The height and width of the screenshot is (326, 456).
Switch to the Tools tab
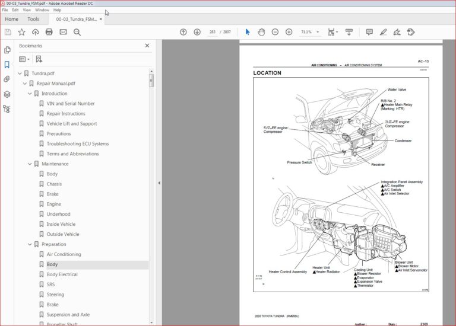tap(33, 19)
